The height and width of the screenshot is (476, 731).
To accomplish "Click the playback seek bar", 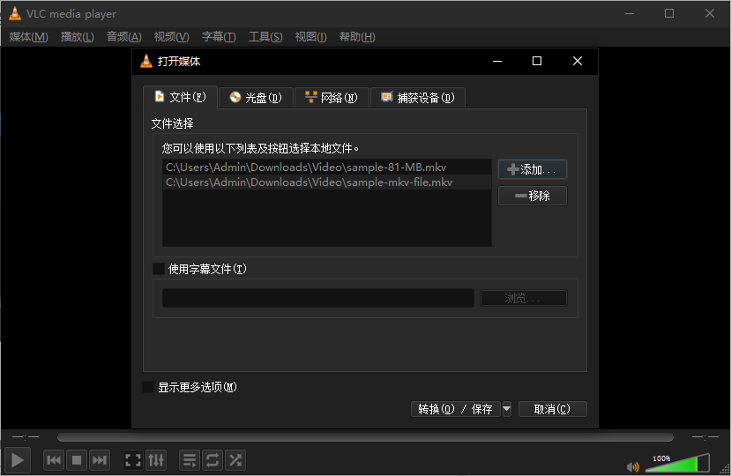I will [365, 437].
